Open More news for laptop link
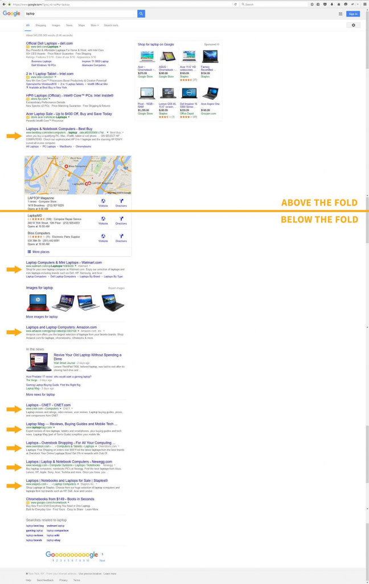369x584 pixels. click(x=40, y=395)
